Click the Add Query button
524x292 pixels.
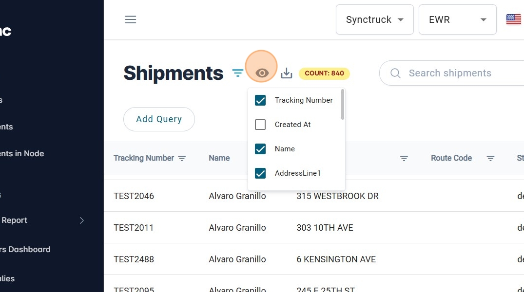[x=159, y=119]
